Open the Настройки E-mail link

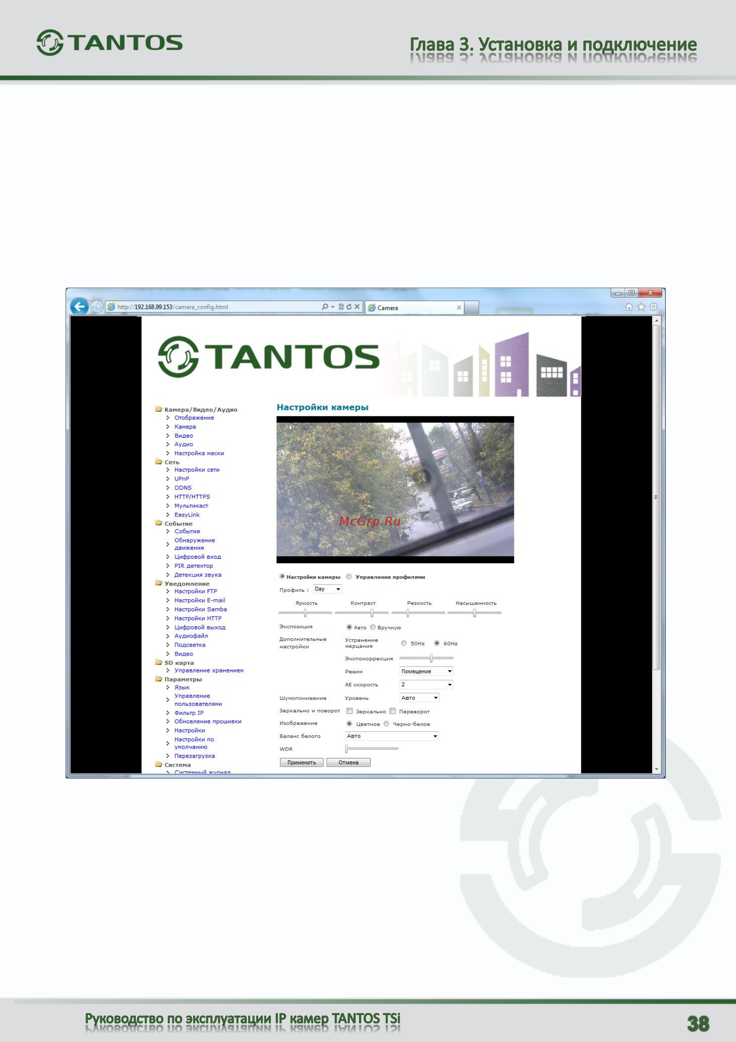point(200,600)
